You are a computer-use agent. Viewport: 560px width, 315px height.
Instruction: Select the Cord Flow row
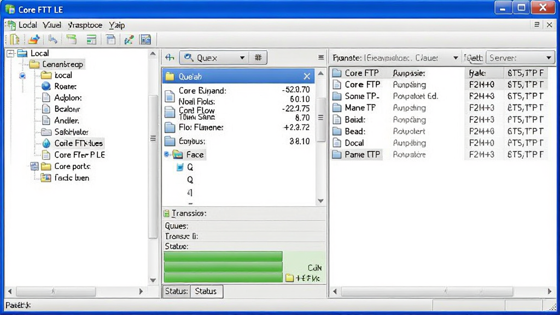[238, 111]
